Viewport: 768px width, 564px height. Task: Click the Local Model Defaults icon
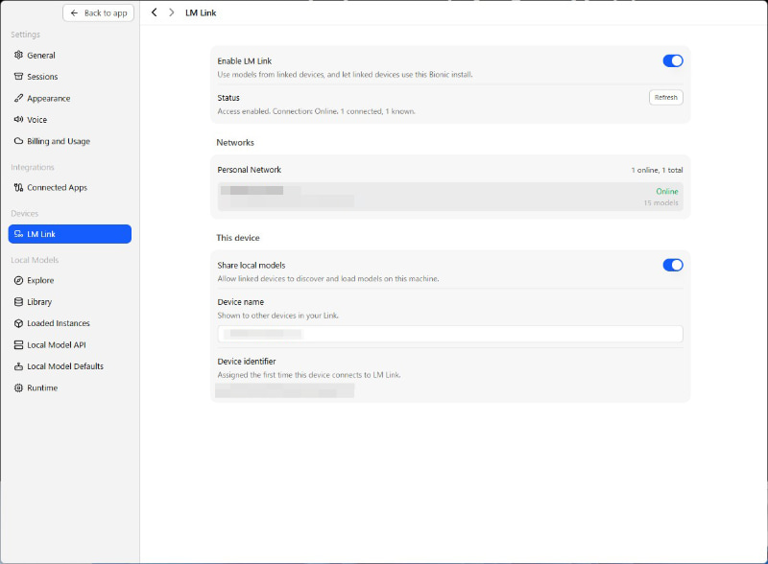[x=18, y=366]
